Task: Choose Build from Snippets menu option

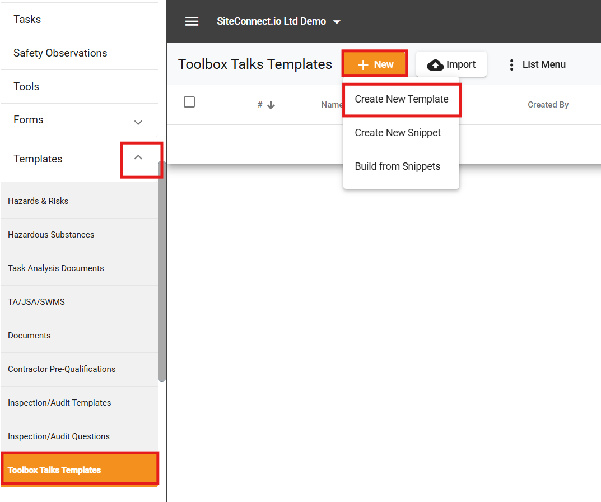Action: (x=397, y=166)
